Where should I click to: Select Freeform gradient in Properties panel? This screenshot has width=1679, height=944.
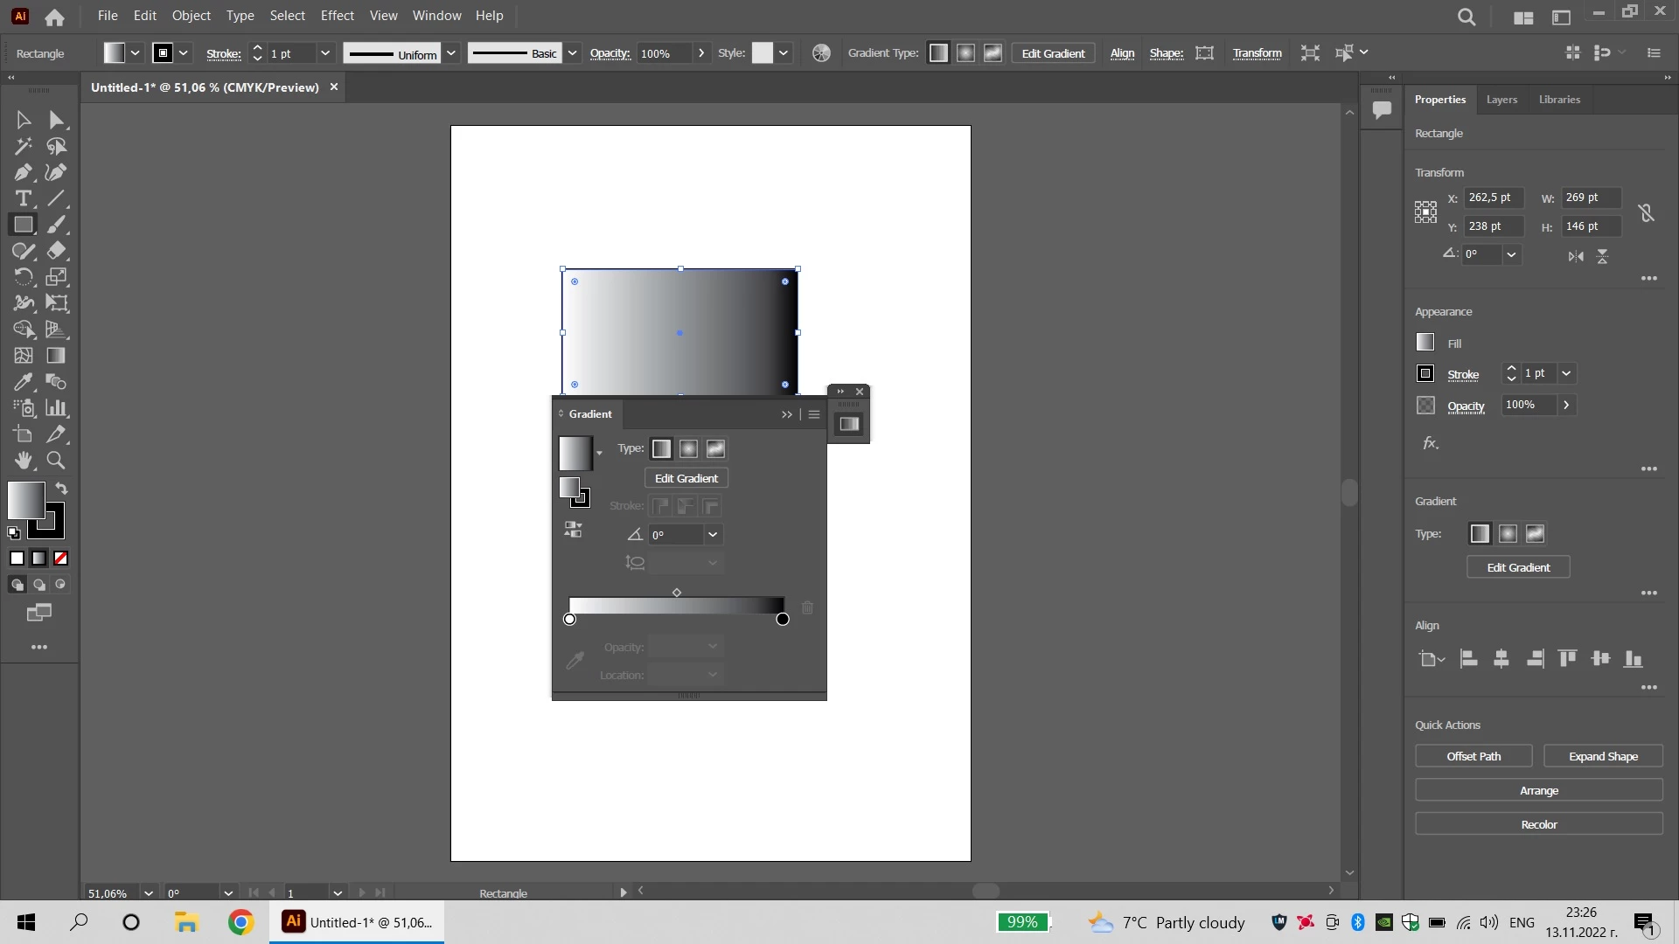1535,534
